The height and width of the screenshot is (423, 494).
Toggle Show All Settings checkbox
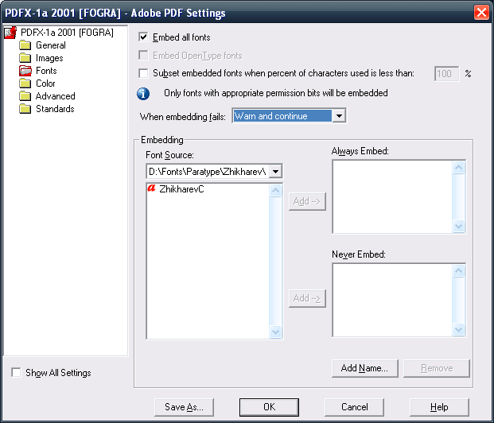(x=16, y=372)
